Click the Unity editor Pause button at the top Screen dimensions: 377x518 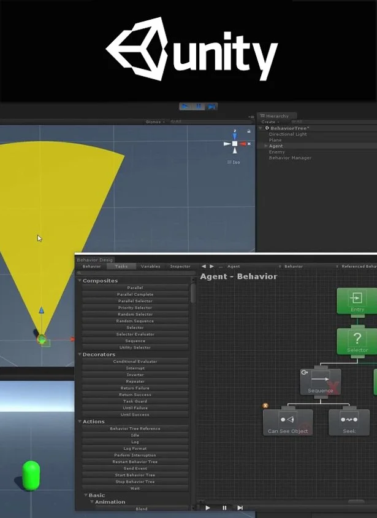pyautogui.click(x=199, y=106)
